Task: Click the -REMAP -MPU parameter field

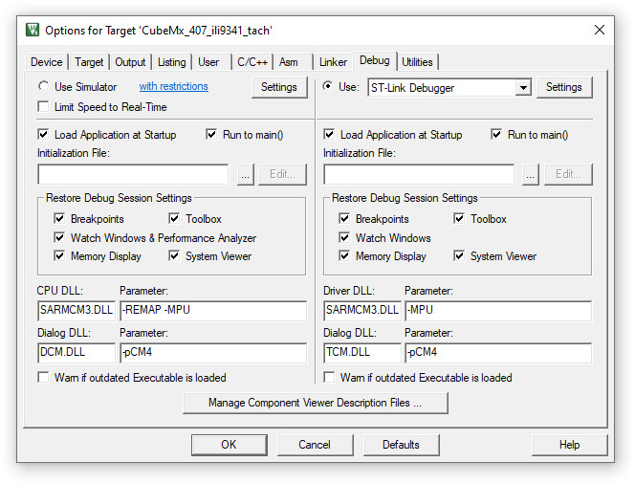Action: (213, 311)
